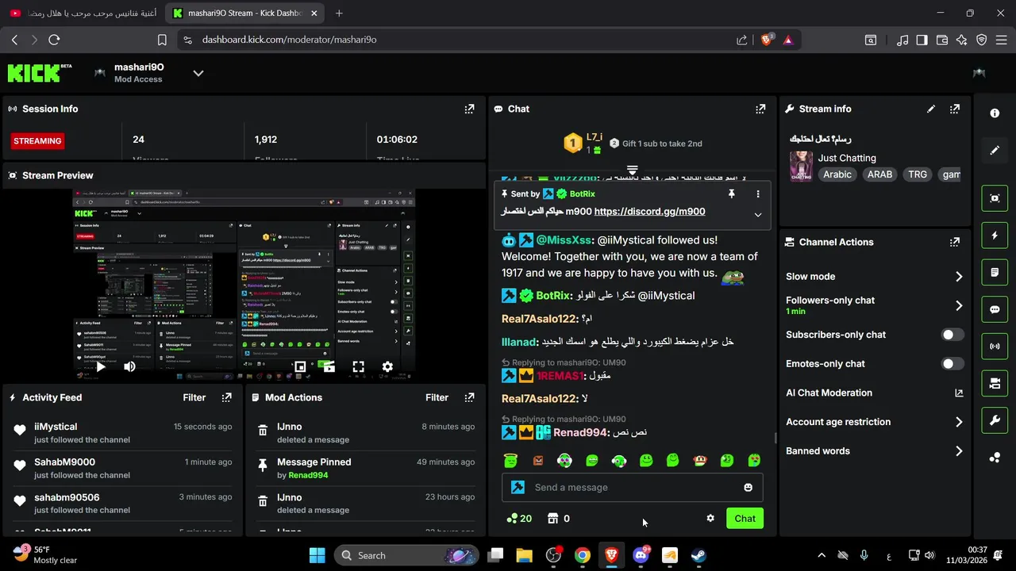This screenshot has height=571, width=1016.
Task: Toggle the Mod Actions notes sidebar icon
Action: pyautogui.click(x=995, y=272)
